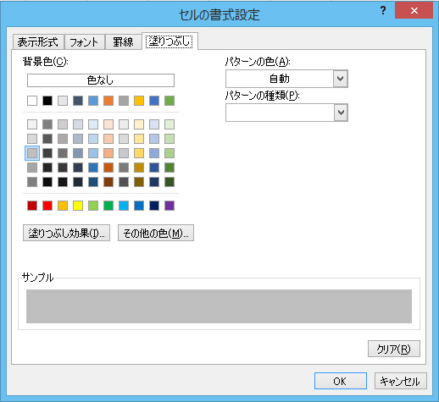Open the フォント tab
This screenshot has width=439, height=402.
[85, 42]
